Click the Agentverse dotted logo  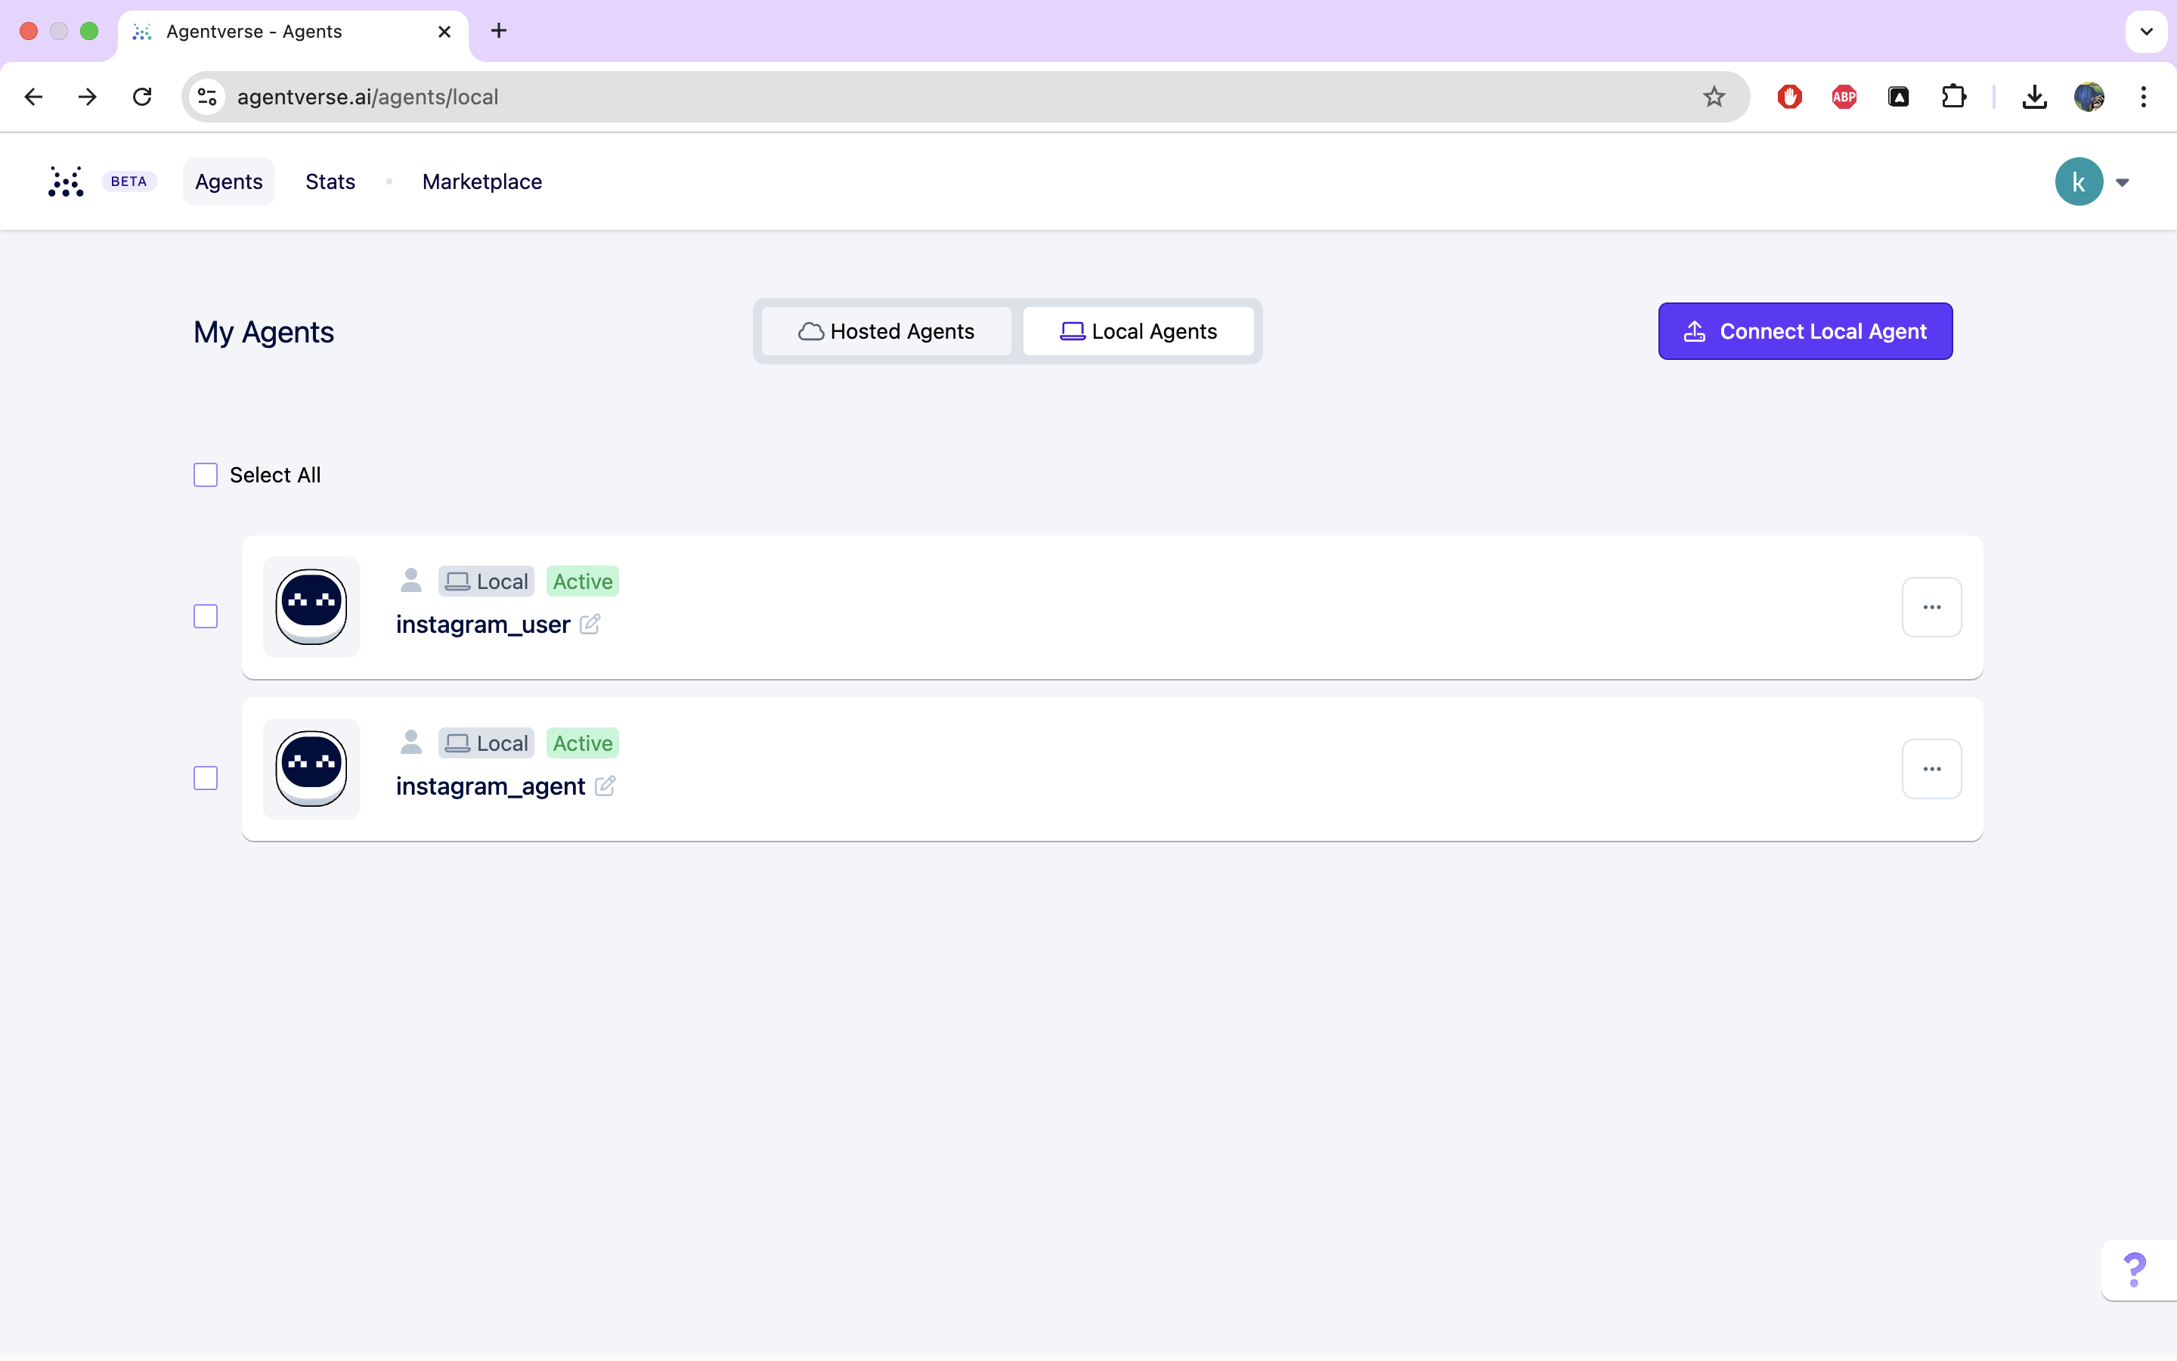coord(66,181)
